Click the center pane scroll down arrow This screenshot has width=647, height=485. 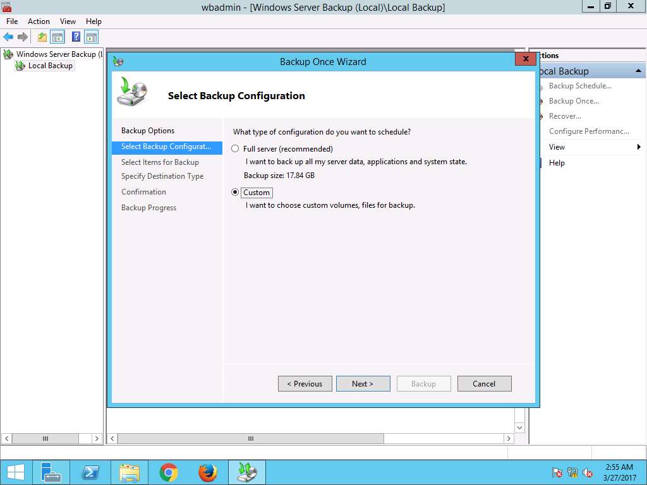point(519,428)
